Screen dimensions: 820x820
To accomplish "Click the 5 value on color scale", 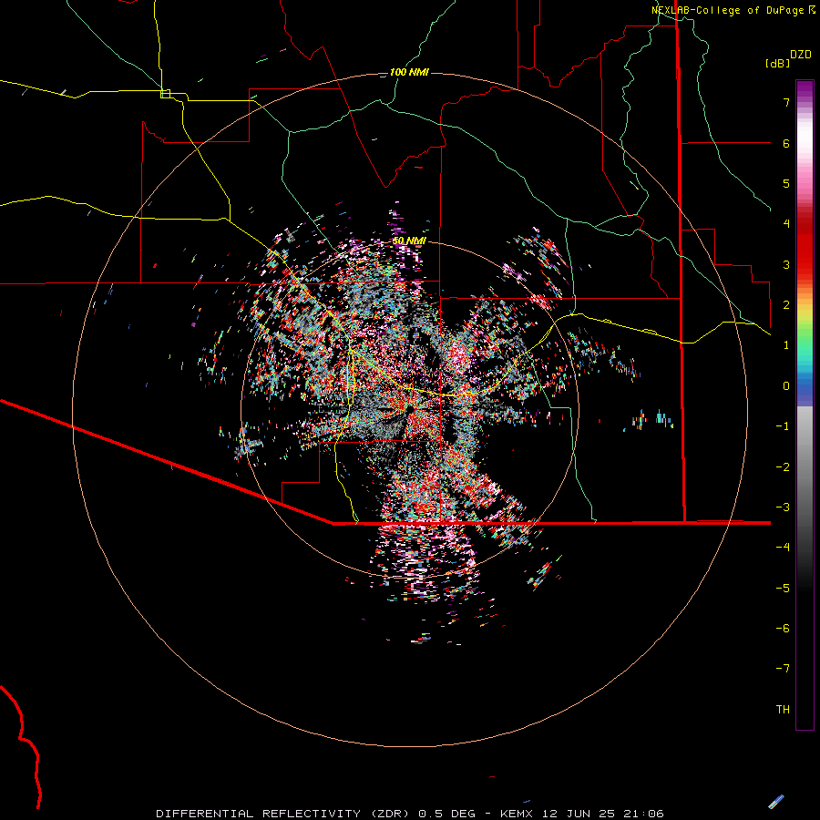I will 786,183.
